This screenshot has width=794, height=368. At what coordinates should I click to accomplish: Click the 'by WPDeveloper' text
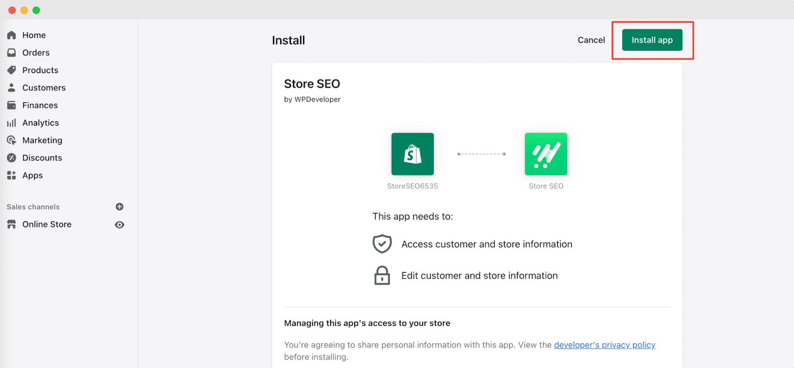312,99
